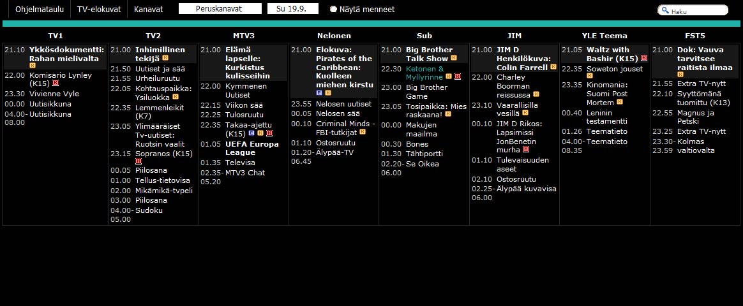Image resolution: width=743 pixels, height=306 pixels.
Task: Open Ykkösdokumentti: Rahan mielivalta program
Action: tap(66, 54)
